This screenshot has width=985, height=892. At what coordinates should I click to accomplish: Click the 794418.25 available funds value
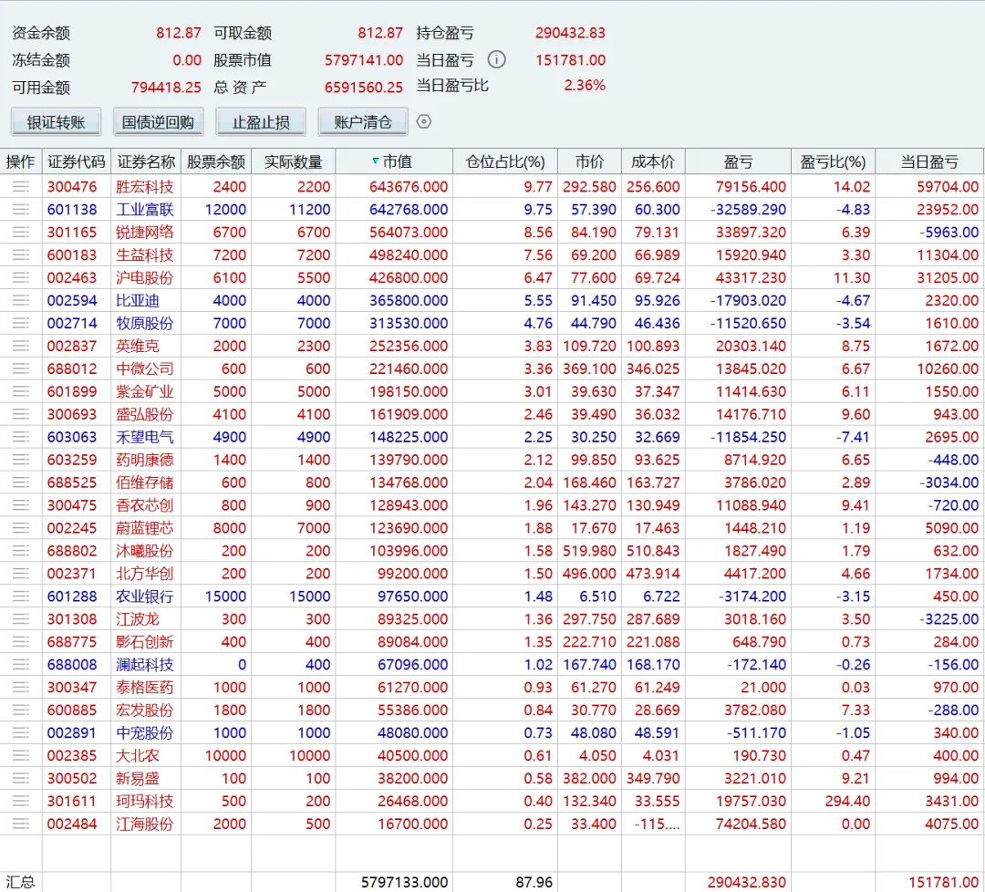click(166, 88)
